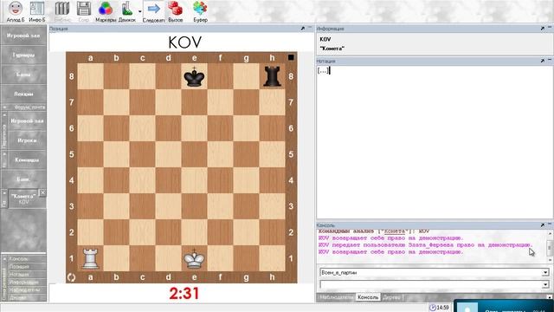Select the white rook on a1

(90, 258)
